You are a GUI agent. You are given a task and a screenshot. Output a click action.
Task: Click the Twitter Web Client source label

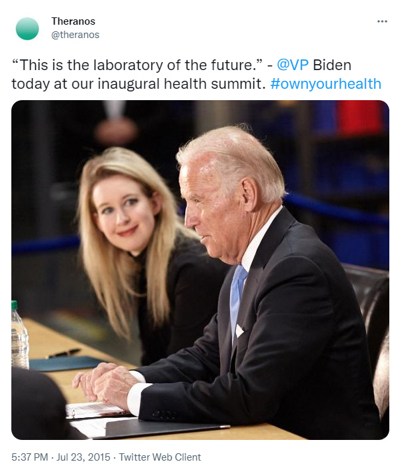click(160, 457)
